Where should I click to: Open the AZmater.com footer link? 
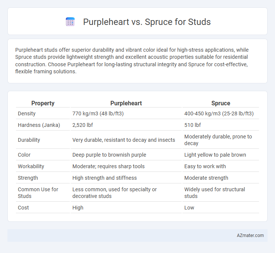point(250,236)
